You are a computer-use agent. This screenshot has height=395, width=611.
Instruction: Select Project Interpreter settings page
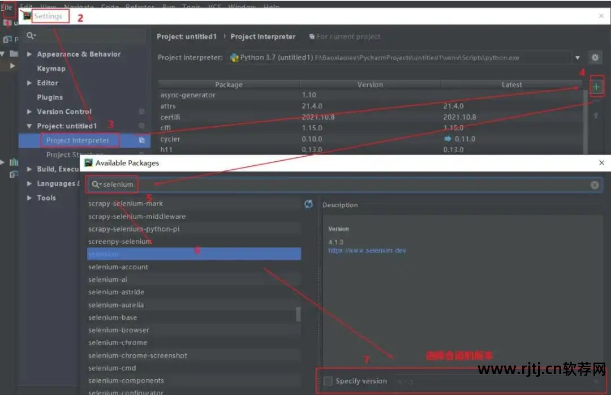[x=78, y=140]
